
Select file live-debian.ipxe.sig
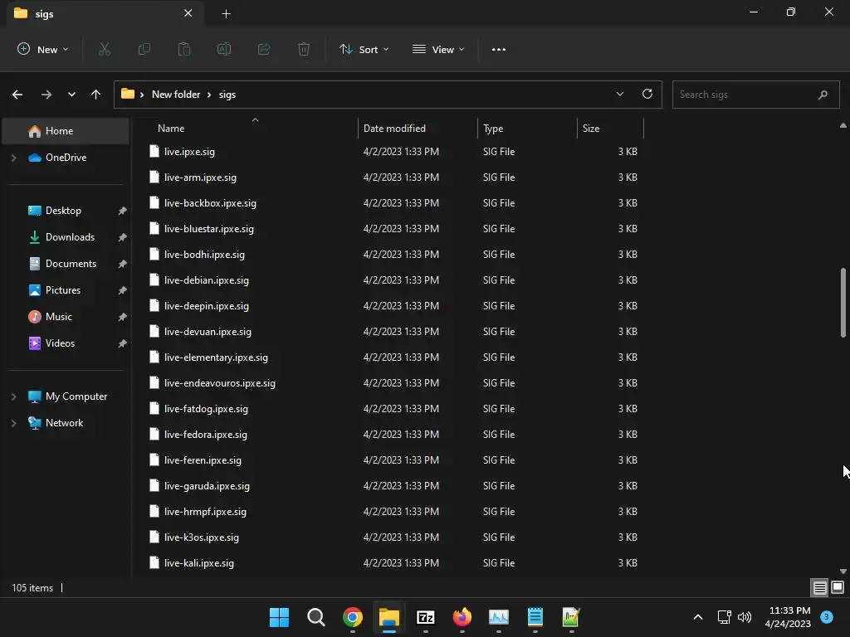pos(207,280)
